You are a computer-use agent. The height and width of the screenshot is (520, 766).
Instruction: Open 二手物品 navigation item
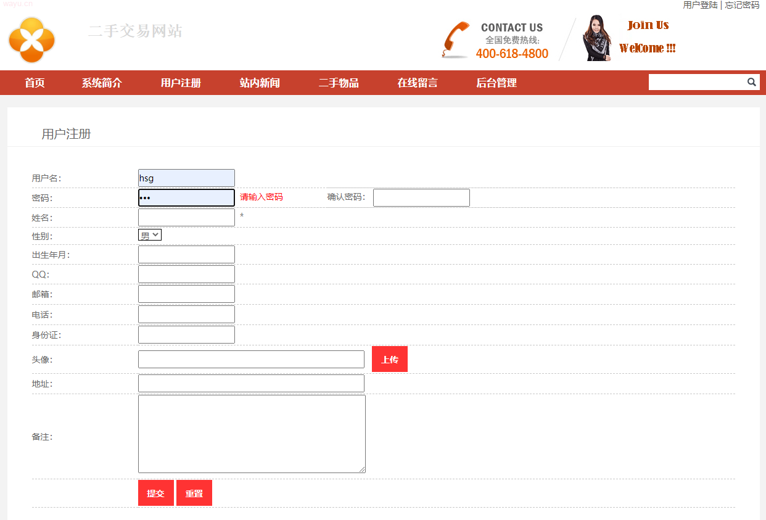coord(339,83)
